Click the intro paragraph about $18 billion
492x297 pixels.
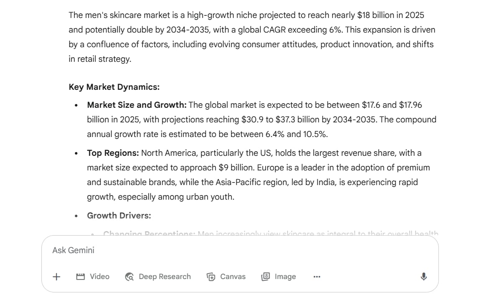tap(252, 37)
